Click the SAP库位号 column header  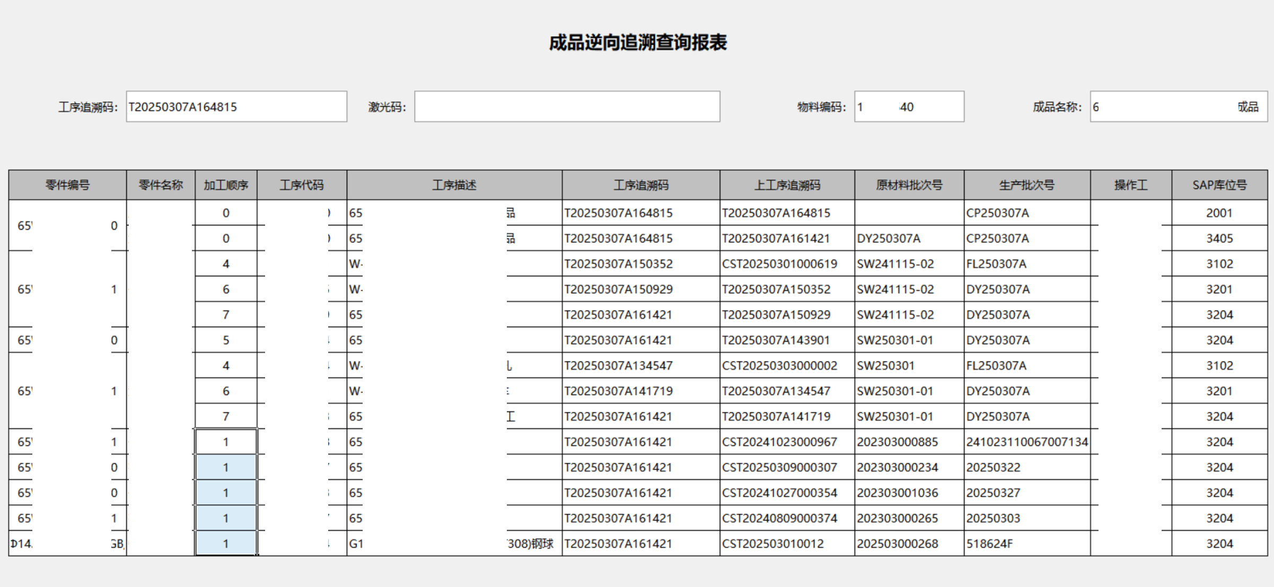(x=1217, y=185)
